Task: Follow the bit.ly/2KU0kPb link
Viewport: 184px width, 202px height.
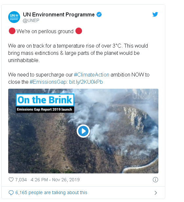Action: [x=86, y=82]
